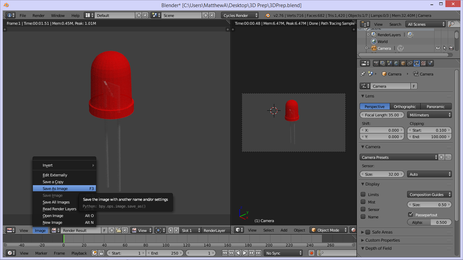Screen dimensions: 463x260
Task: Choose Open Image menu entry
Action: [64, 216]
